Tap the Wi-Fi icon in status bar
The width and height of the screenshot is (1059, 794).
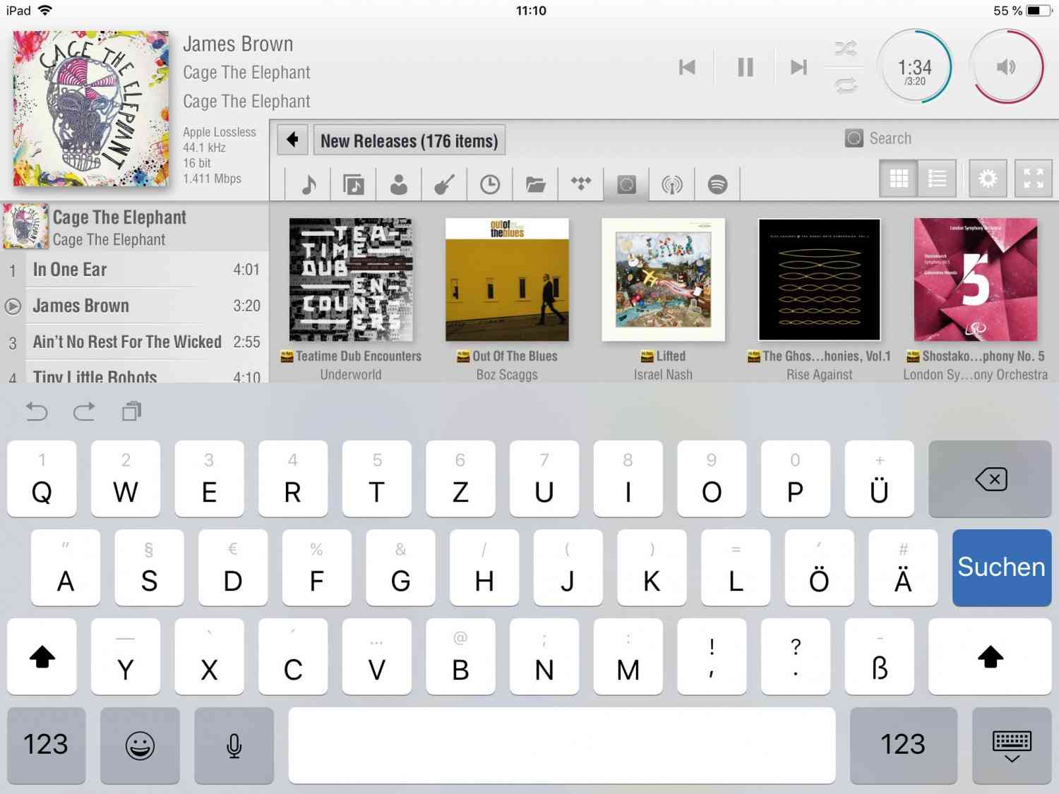pyautogui.click(x=45, y=10)
